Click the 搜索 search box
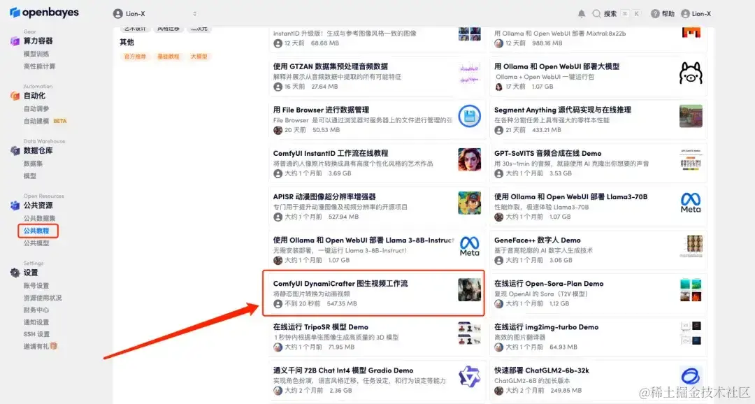The image size is (755, 404). click(x=617, y=13)
